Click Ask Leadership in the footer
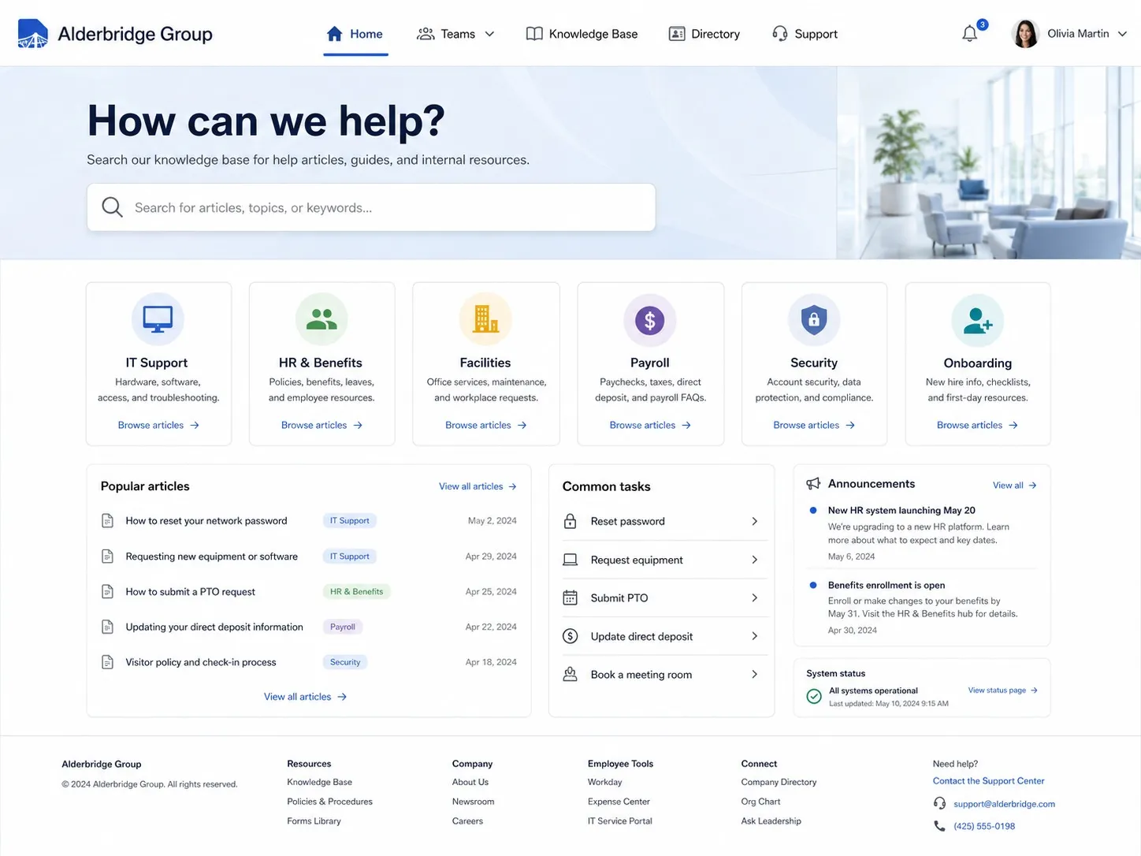This screenshot has width=1141, height=856. coord(771,821)
